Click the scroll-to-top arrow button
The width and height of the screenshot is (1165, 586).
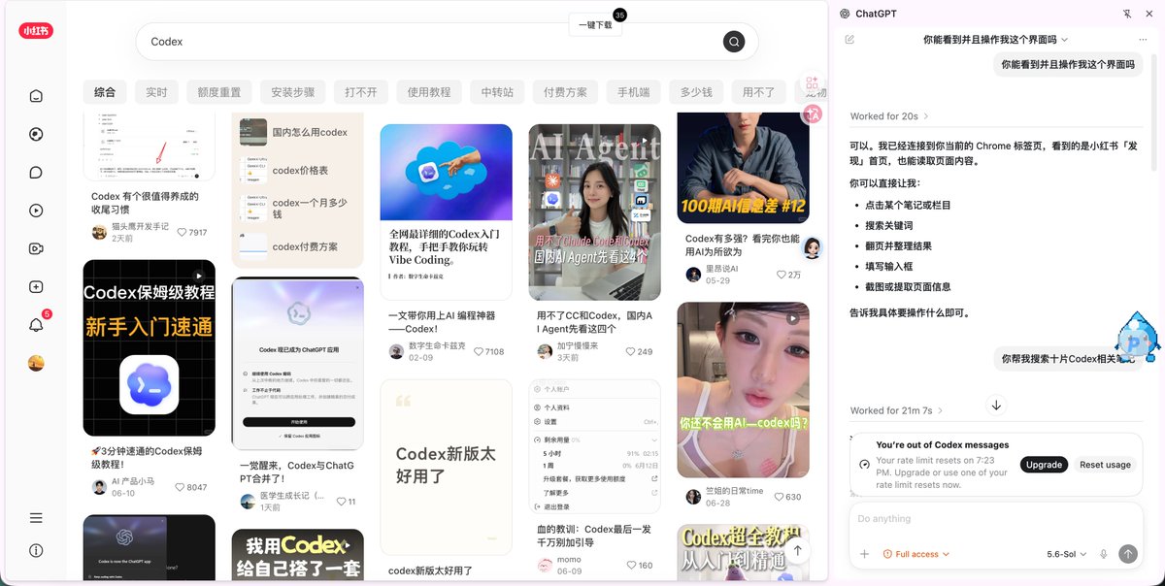click(797, 550)
